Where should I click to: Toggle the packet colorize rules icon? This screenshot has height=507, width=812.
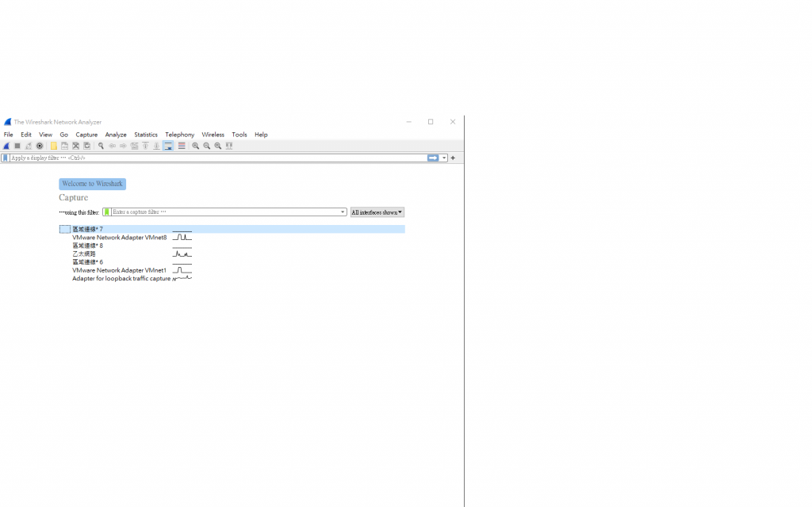click(182, 147)
